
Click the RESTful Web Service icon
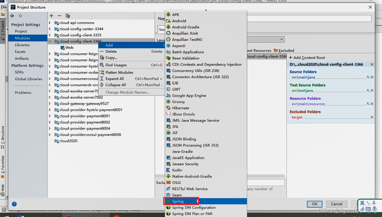pyautogui.click(x=169, y=189)
